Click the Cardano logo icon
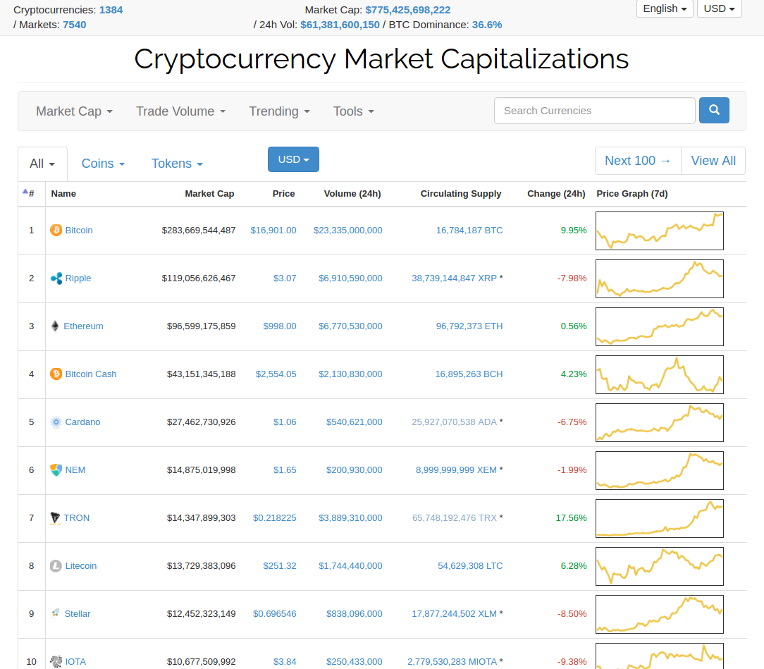764x669 pixels. click(x=56, y=422)
